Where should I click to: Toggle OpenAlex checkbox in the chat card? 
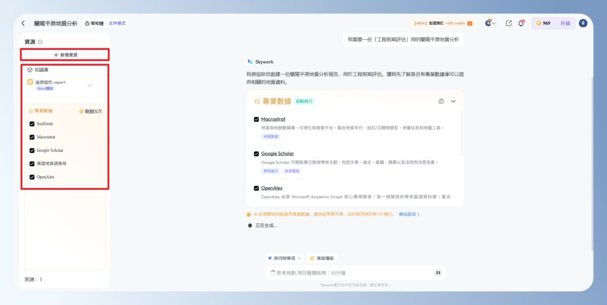pos(256,188)
